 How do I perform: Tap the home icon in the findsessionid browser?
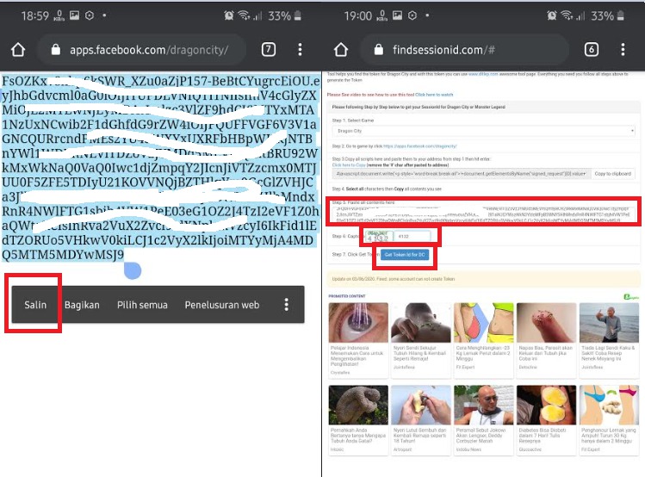point(341,50)
